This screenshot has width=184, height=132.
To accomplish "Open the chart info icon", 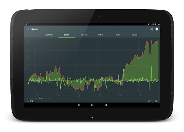I will pos(157,29).
